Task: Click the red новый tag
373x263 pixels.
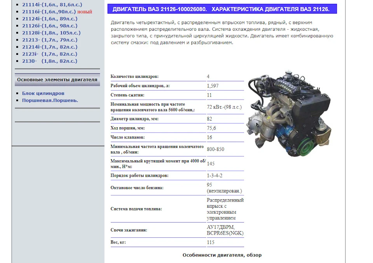Action: [85, 12]
